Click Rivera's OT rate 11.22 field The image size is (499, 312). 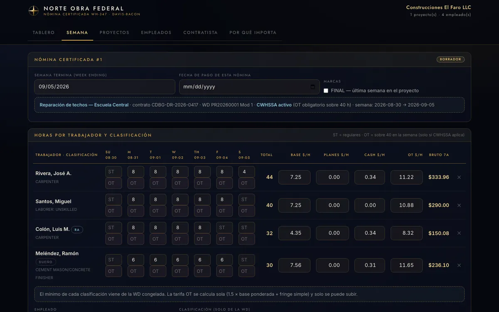(406, 177)
